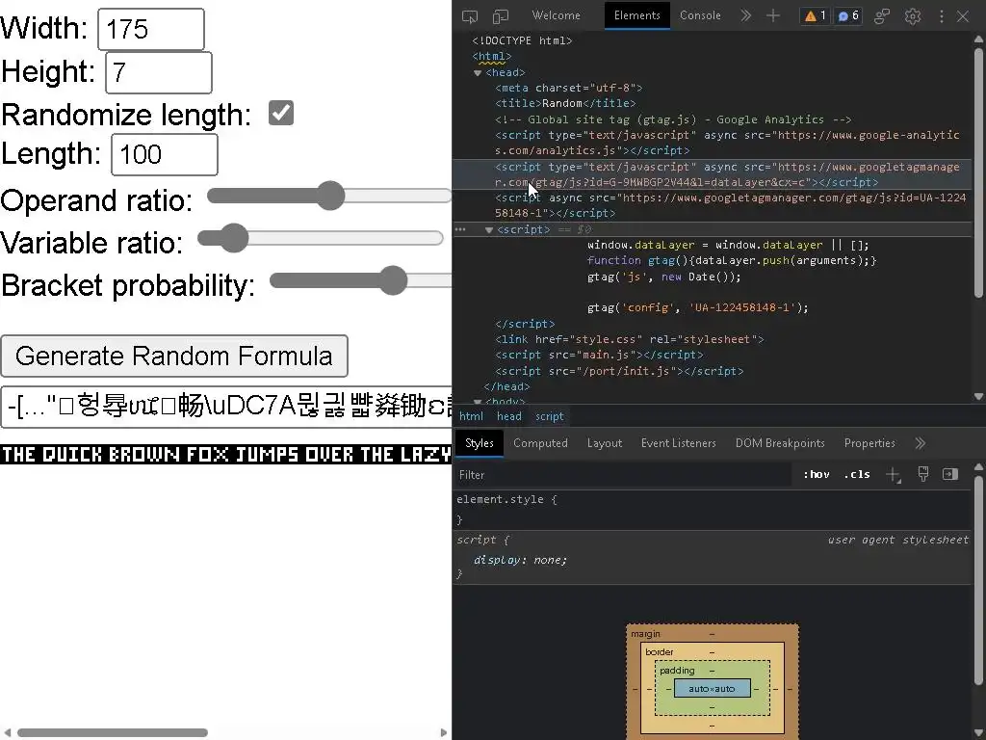Viewport: 986px width, 740px height.
Task: Click the generated formula text field
Action: (x=226, y=408)
